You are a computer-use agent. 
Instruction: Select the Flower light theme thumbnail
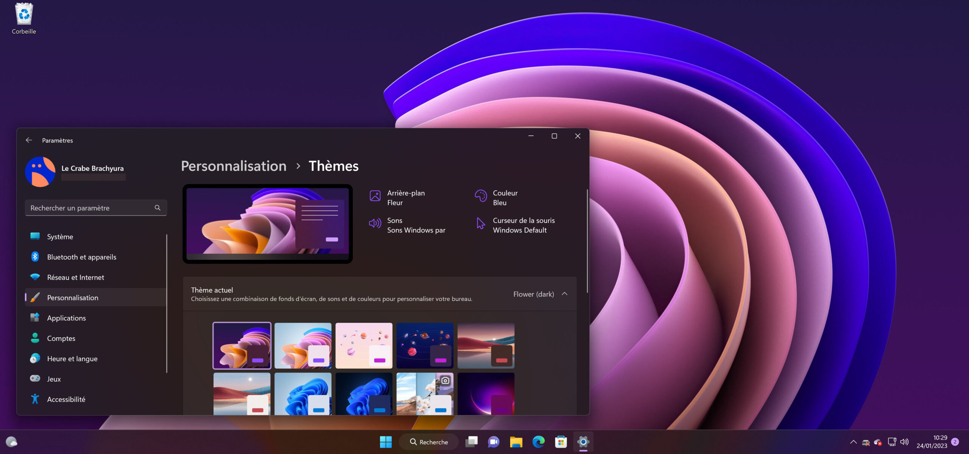point(303,346)
